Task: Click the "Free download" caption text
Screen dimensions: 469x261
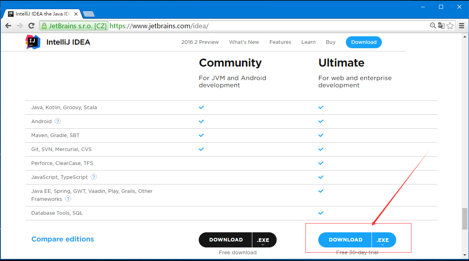Action: pos(238,252)
